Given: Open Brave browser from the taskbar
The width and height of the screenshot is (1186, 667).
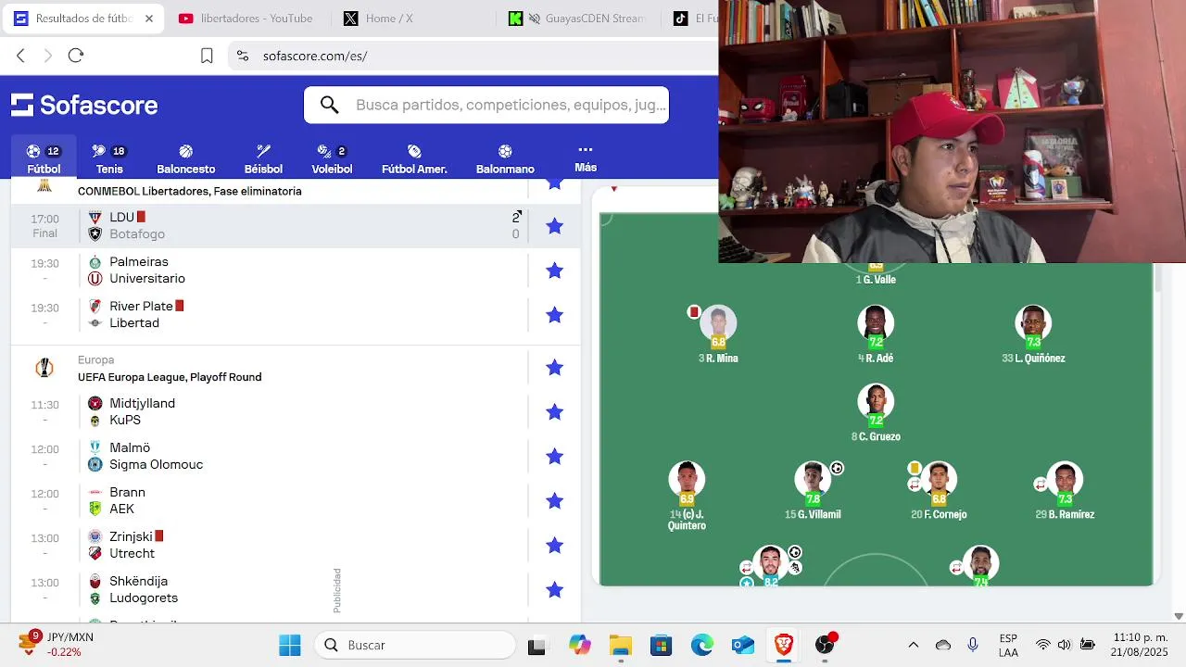Looking at the screenshot, I should coord(784,645).
